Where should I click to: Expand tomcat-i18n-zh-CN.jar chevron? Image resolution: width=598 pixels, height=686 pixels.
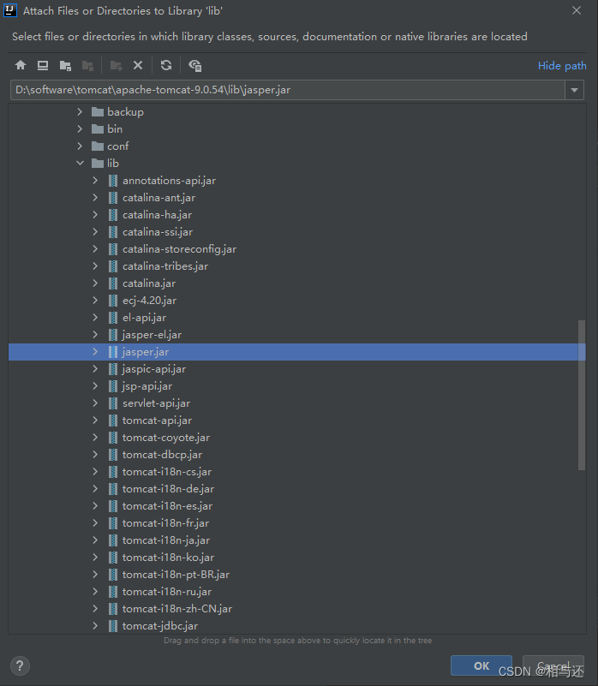95,609
